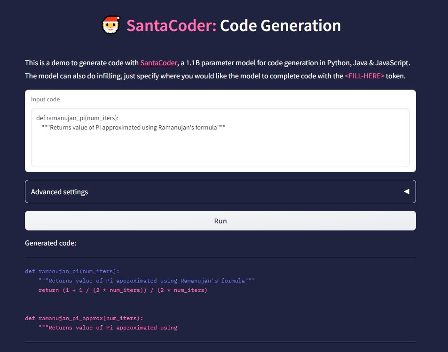Image resolution: width=448 pixels, height=352 pixels.
Task: Click the truncated docstring 'Returns value of Pi approximated using'
Action: click(108, 328)
